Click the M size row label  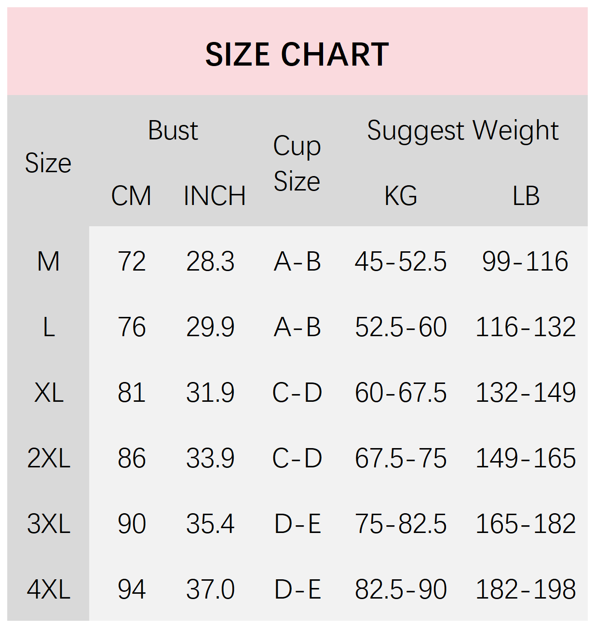48,261
